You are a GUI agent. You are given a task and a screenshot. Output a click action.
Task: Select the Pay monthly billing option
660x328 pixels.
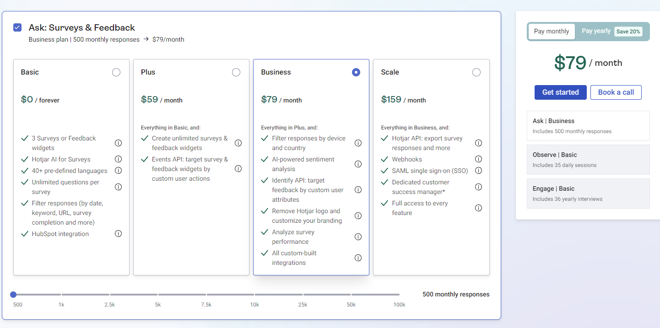552,32
